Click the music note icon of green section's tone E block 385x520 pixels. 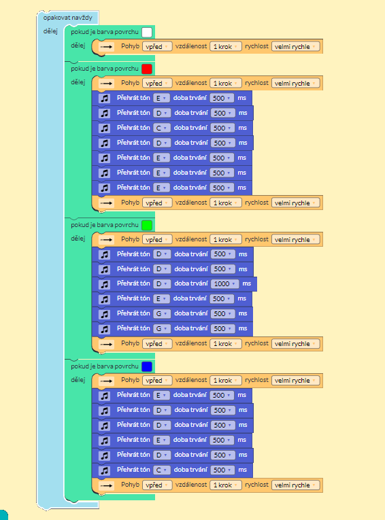(104, 299)
